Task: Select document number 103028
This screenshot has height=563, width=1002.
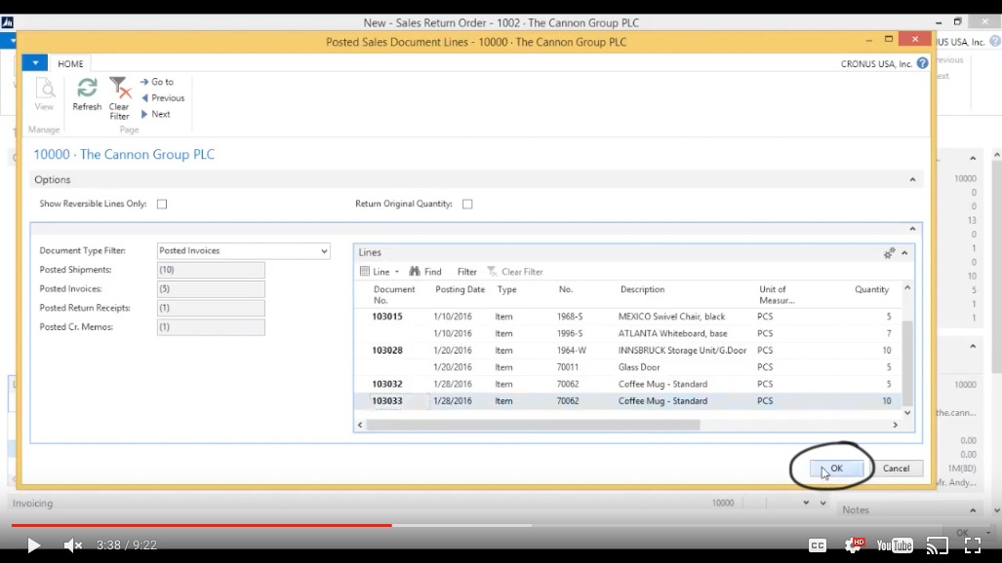Action: tap(387, 351)
